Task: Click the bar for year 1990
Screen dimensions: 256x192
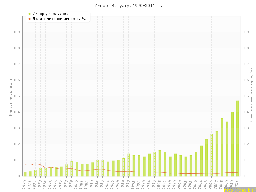Action: click(x=129, y=165)
